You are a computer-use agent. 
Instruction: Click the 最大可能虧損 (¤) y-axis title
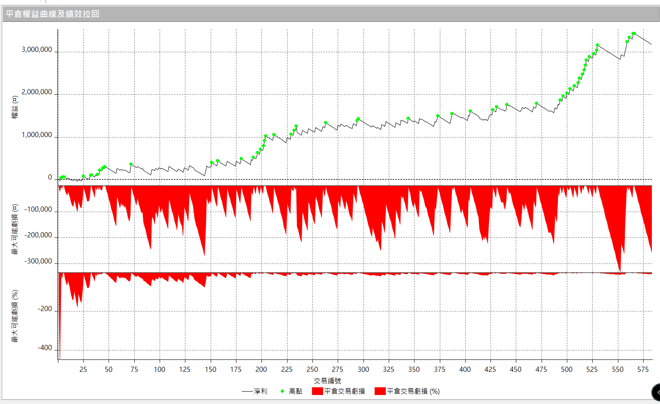15,229
